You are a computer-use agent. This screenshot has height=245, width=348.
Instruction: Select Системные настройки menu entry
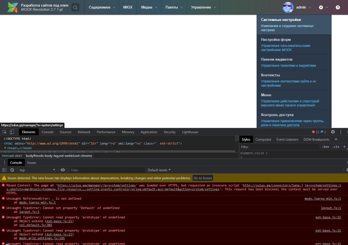click(294, 25)
